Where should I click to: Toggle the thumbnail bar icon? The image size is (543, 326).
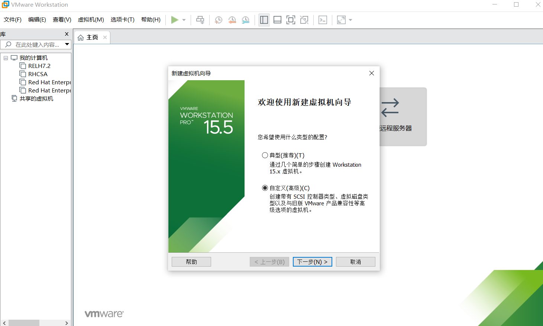(x=277, y=20)
